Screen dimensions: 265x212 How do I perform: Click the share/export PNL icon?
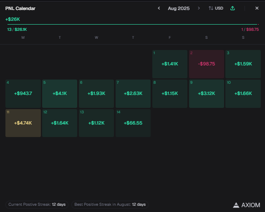click(x=232, y=8)
